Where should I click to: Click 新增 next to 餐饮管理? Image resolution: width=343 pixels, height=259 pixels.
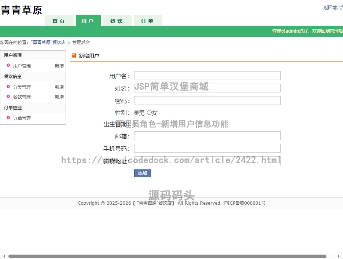[x=59, y=97]
